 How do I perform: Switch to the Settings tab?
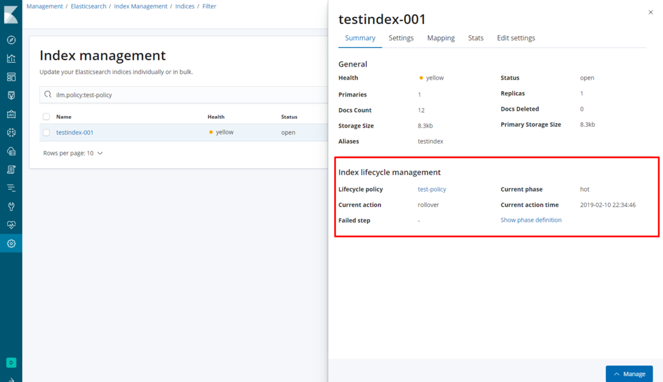tap(401, 38)
